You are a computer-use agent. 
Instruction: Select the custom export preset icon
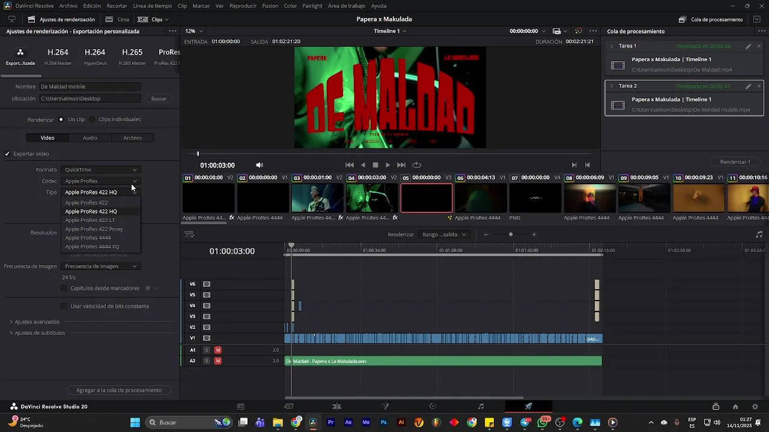coord(20,56)
